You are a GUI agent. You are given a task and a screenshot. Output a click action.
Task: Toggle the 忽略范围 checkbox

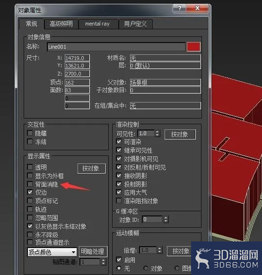(30, 218)
